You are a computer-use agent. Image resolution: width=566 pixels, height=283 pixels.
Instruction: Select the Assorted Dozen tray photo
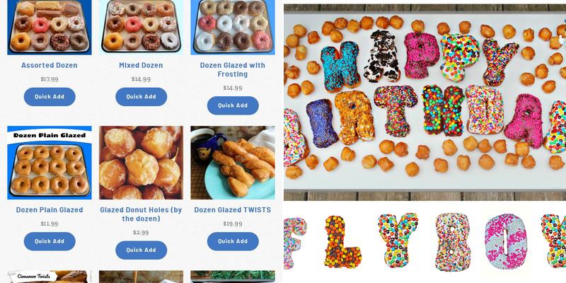(50, 28)
